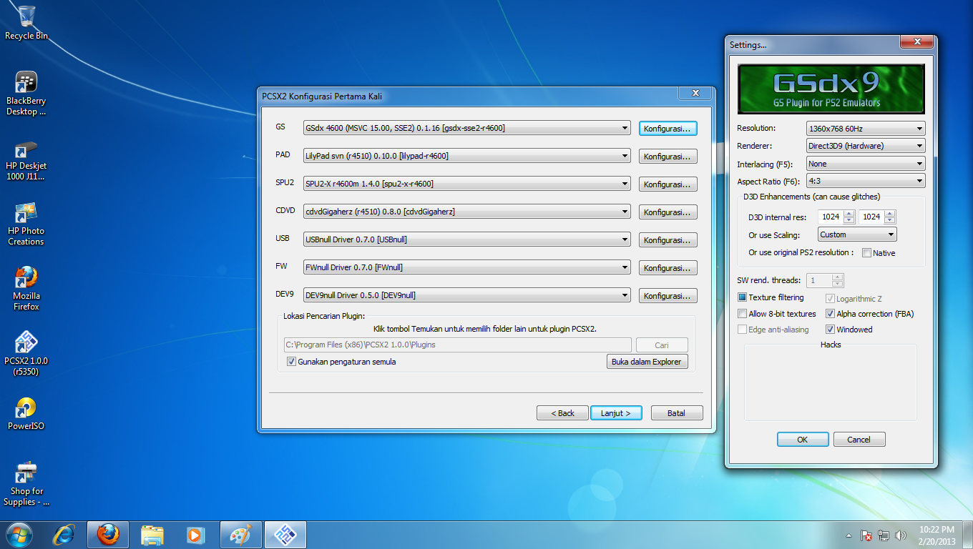Click Konfigurasi button for FW plugin
The image size is (973, 549).
point(668,268)
